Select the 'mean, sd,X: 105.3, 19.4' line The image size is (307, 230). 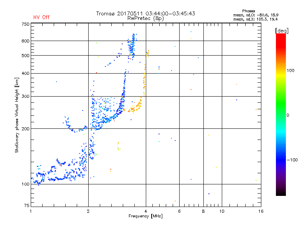255,19
